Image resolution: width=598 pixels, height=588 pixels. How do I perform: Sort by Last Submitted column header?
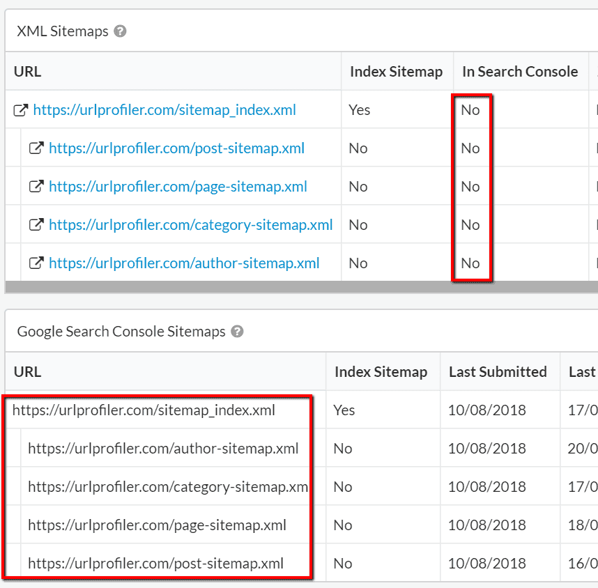click(498, 372)
